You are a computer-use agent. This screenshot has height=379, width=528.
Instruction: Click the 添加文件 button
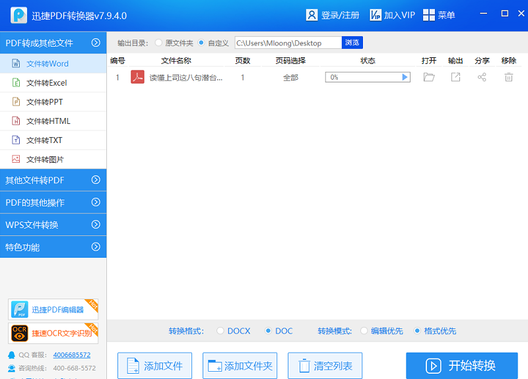coord(154,366)
